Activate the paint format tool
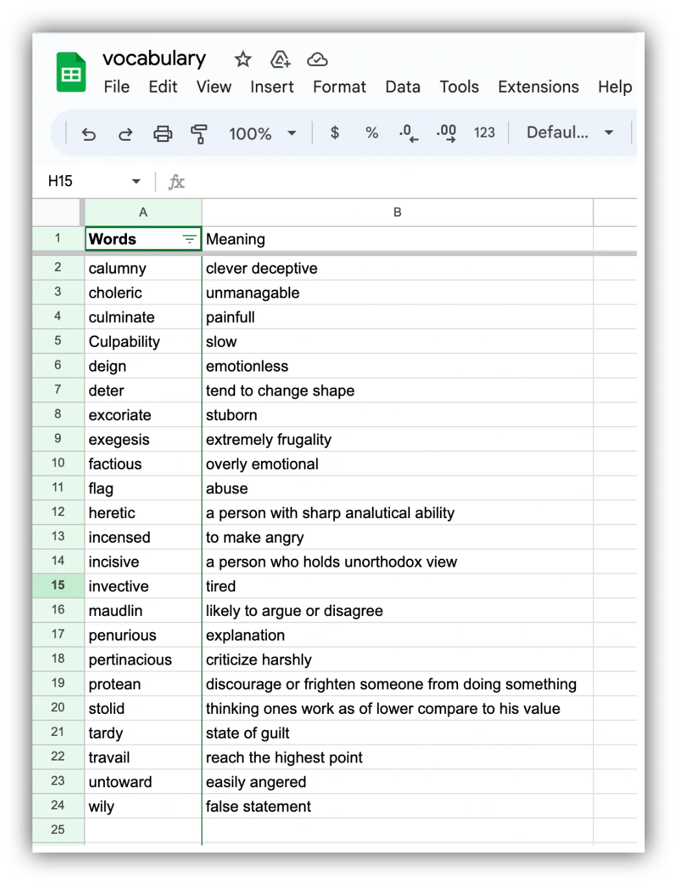Image resolution: width=677 pixels, height=885 pixels. point(199,134)
